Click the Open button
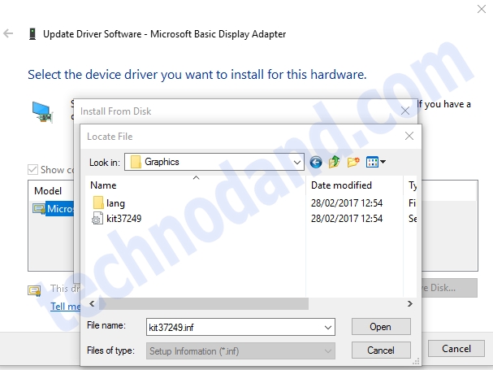Screen dimensions: 493x370 tap(381, 327)
